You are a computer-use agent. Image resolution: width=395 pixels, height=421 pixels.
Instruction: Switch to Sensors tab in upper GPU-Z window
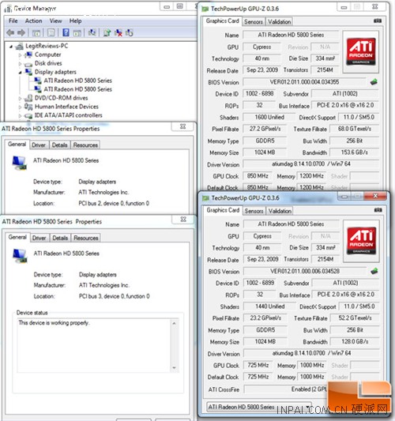click(x=254, y=22)
